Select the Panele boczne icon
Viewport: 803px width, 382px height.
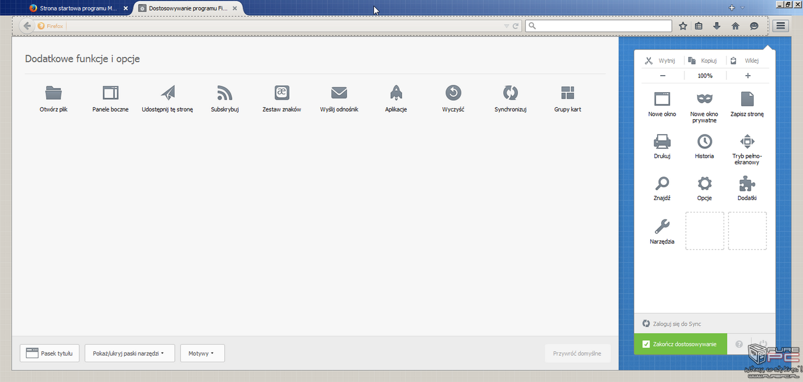point(111,93)
